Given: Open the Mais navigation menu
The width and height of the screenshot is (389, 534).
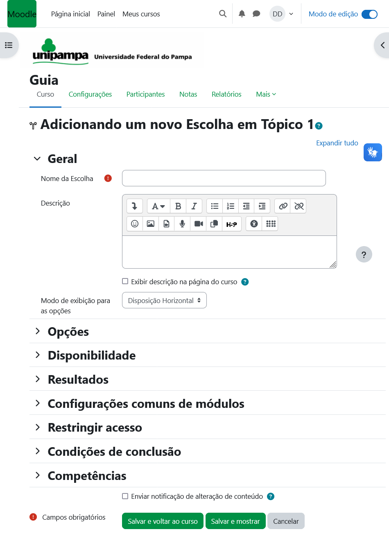Looking at the screenshot, I should pos(266,94).
